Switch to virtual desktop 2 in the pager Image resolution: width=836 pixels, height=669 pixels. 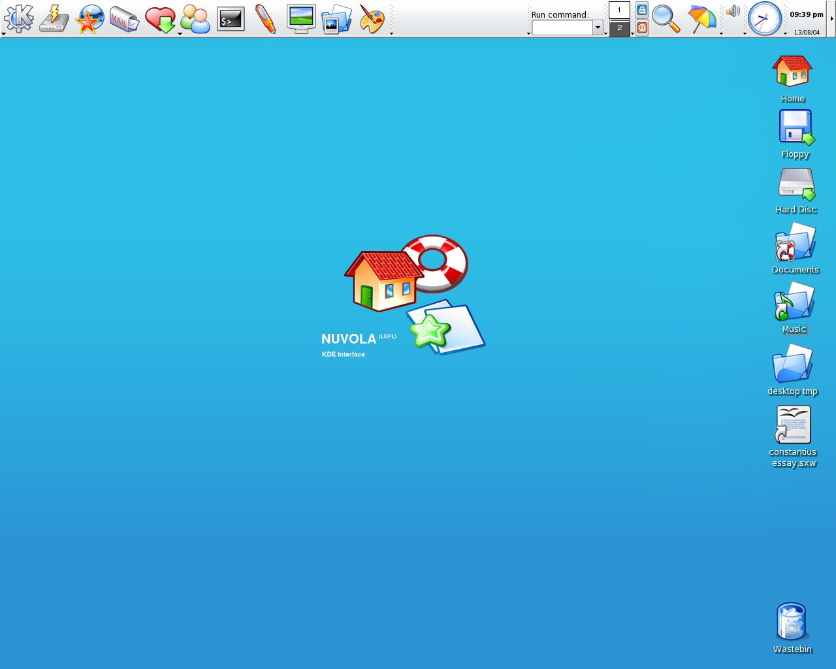tap(619, 27)
